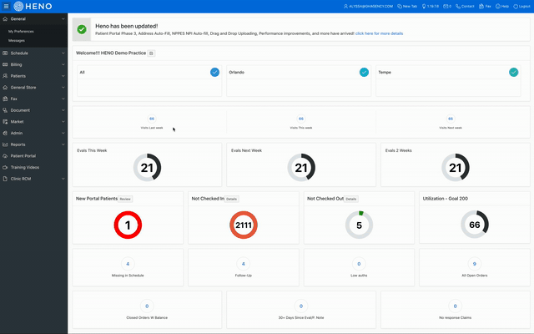
Task: Click the green checkmark update icon
Action: (82, 29)
